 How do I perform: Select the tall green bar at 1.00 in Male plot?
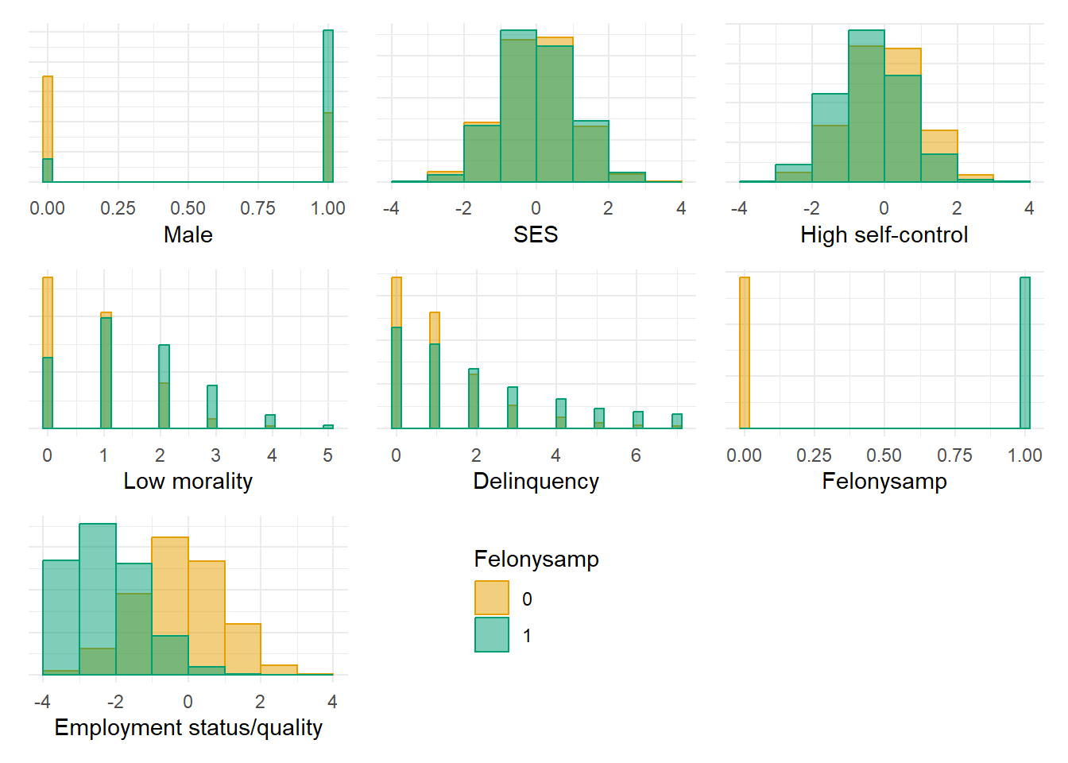tap(328, 72)
